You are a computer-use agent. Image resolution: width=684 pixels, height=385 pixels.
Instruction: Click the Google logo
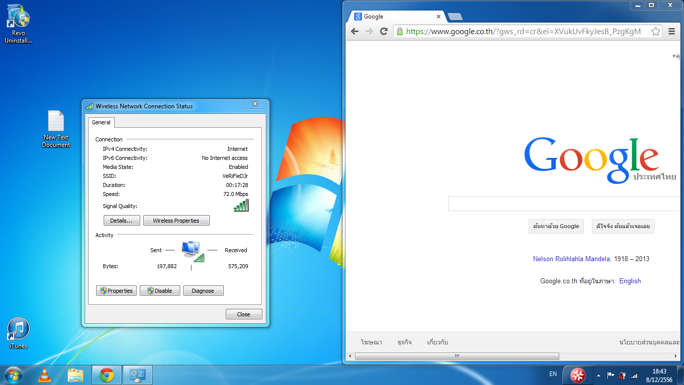tap(591, 160)
